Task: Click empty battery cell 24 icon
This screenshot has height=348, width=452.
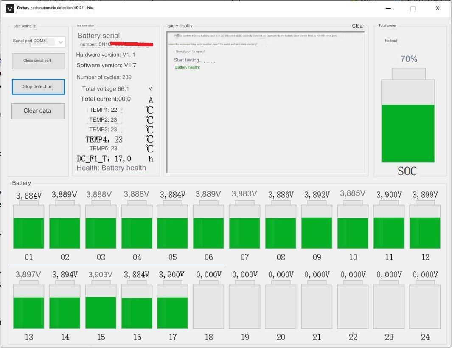Action: 425,306
